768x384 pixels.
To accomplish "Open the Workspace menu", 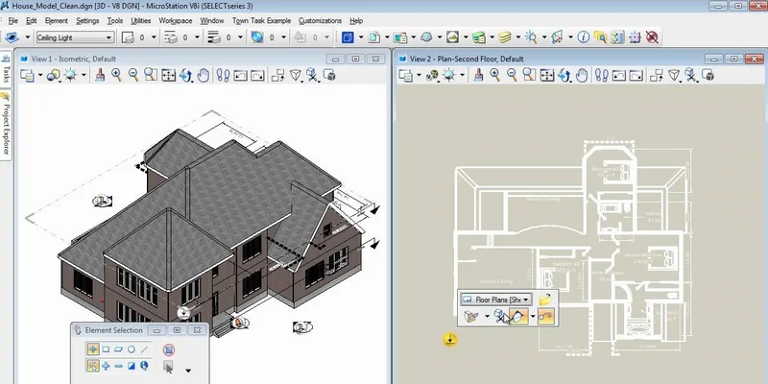I will 176,20.
